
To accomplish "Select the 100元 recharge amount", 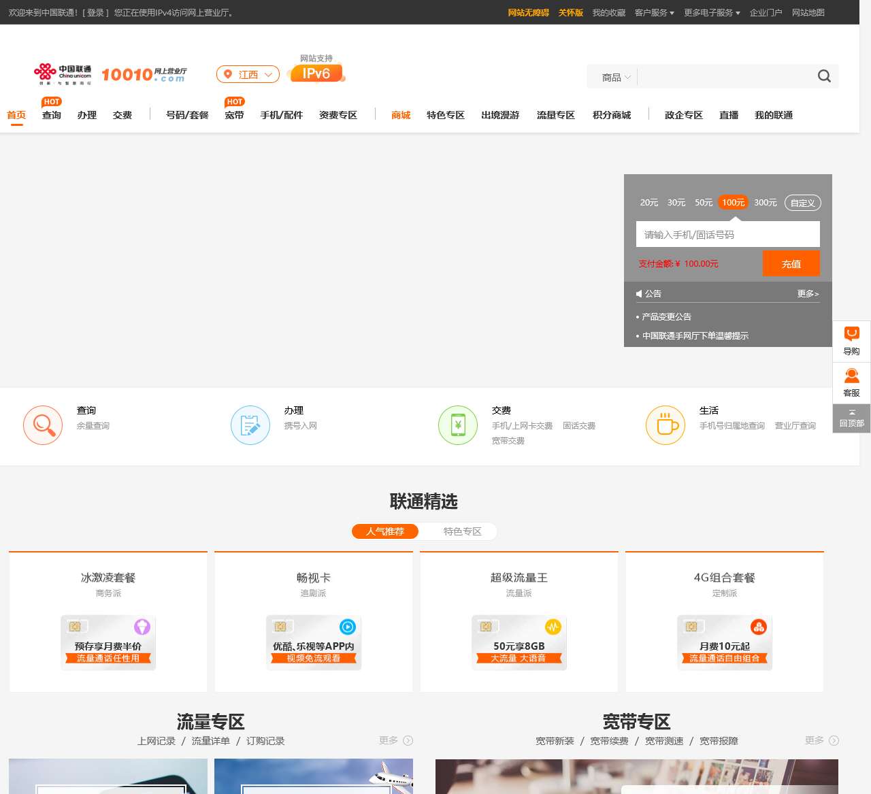I will (733, 203).
